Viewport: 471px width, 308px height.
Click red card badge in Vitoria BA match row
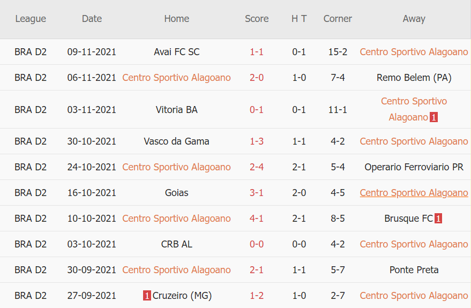pos(433,117)
